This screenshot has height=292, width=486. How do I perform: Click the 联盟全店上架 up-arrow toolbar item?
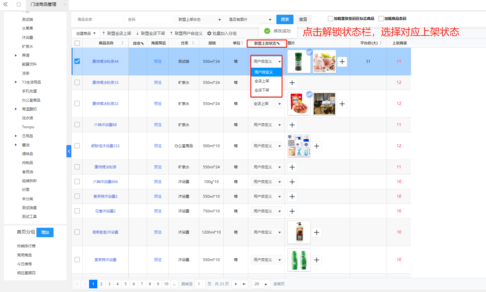pos(117,33)
